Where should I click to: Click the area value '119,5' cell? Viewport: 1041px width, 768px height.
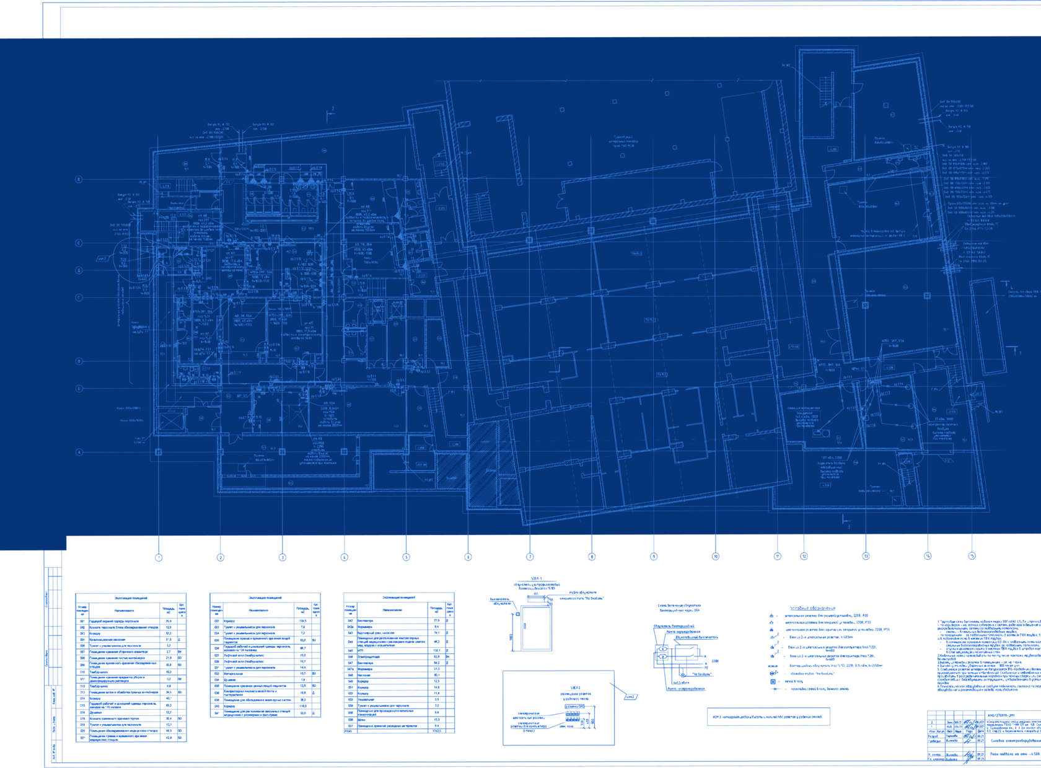pos(302,706)
